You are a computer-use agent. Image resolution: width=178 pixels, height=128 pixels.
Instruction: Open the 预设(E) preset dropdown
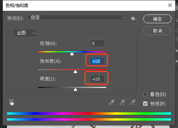pos(77,17)
